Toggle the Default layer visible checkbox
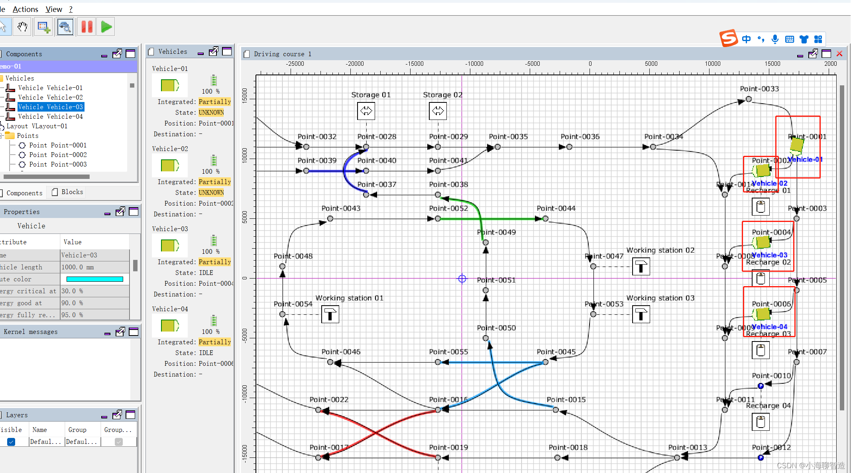The width and height of the screenshot is (851, 473). [x=11, y=442]
